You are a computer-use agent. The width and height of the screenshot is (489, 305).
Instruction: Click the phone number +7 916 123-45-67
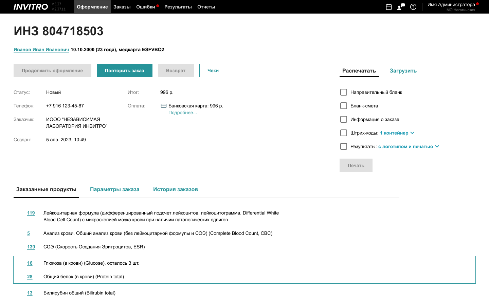coord(65,106)
